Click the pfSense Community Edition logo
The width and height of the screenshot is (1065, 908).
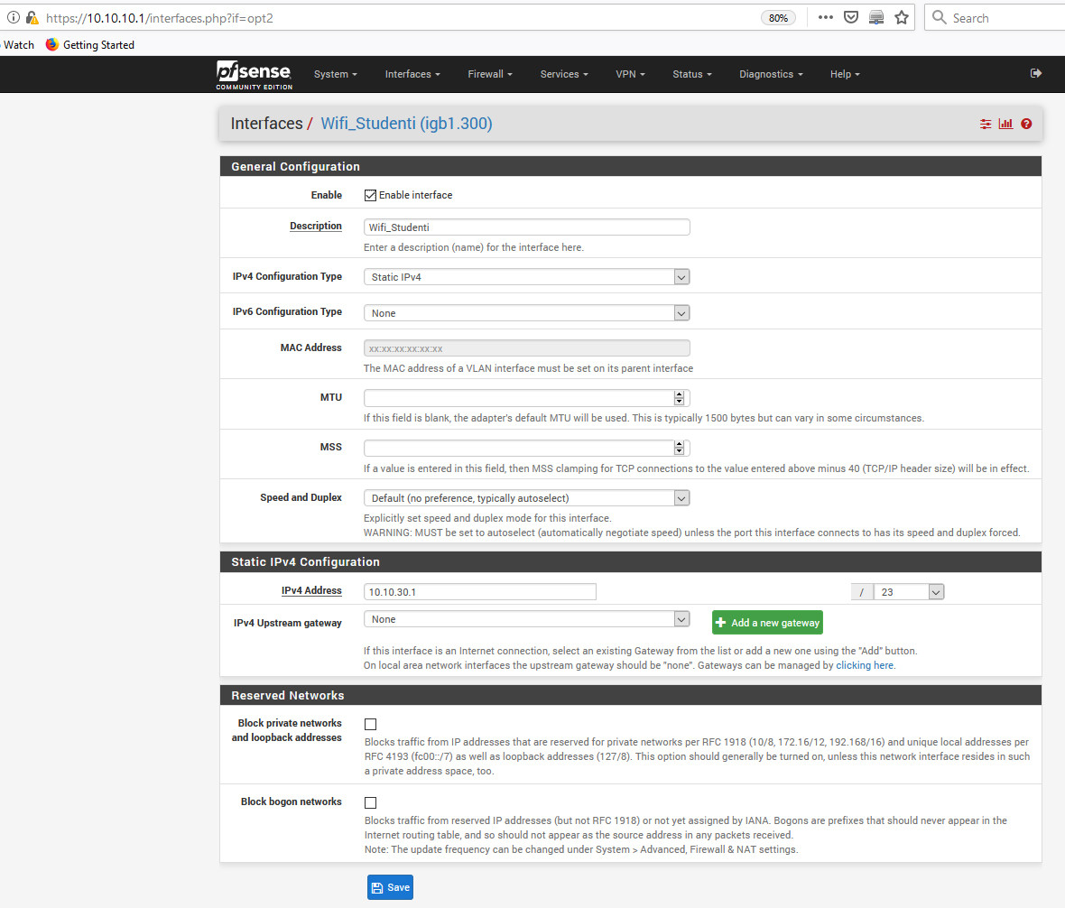(x=254, y=75)
